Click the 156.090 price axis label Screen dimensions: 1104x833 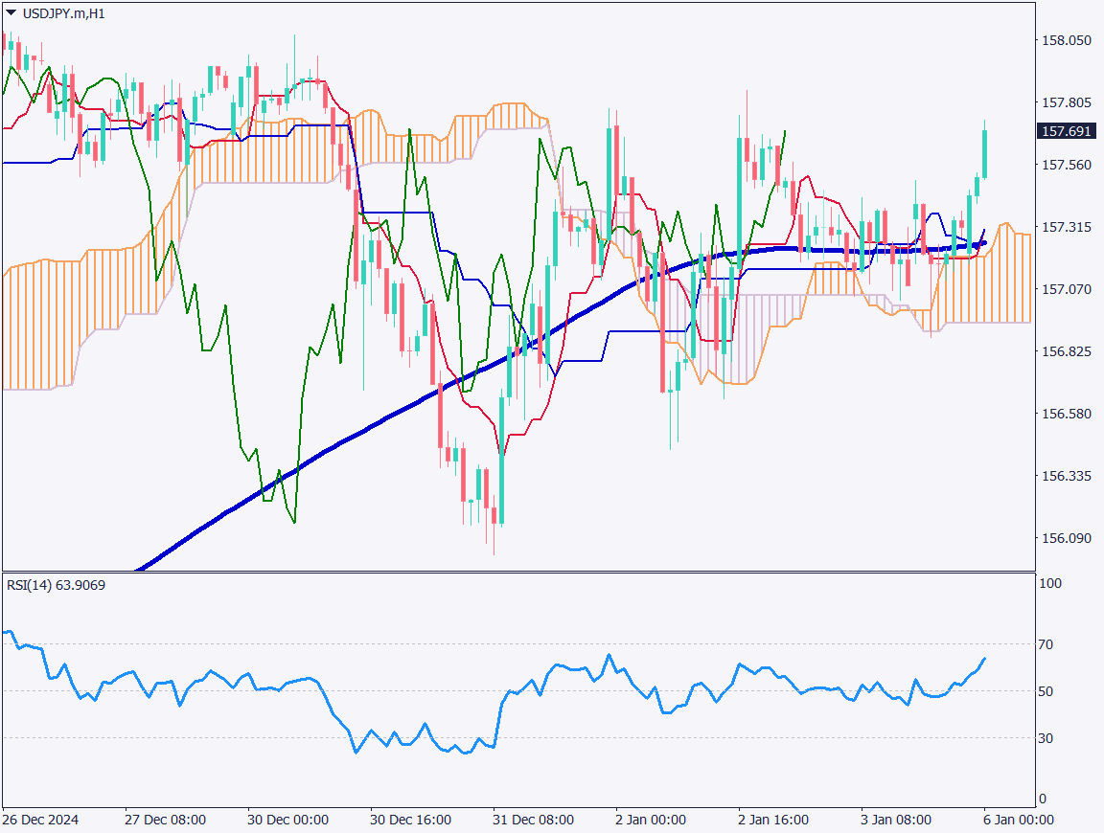[x=1066, y=538]
